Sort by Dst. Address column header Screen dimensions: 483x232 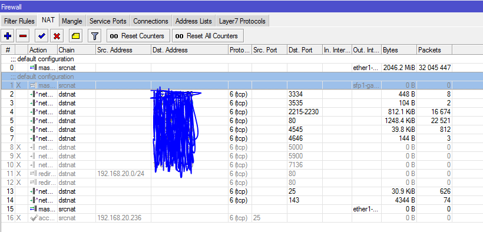[190, 50]
